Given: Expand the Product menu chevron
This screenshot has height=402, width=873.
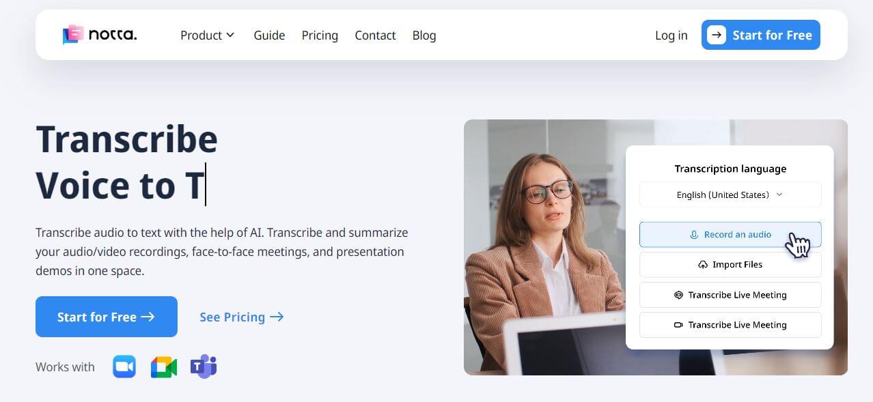Looking at the screenshot, I should click(x=230, y=35).
